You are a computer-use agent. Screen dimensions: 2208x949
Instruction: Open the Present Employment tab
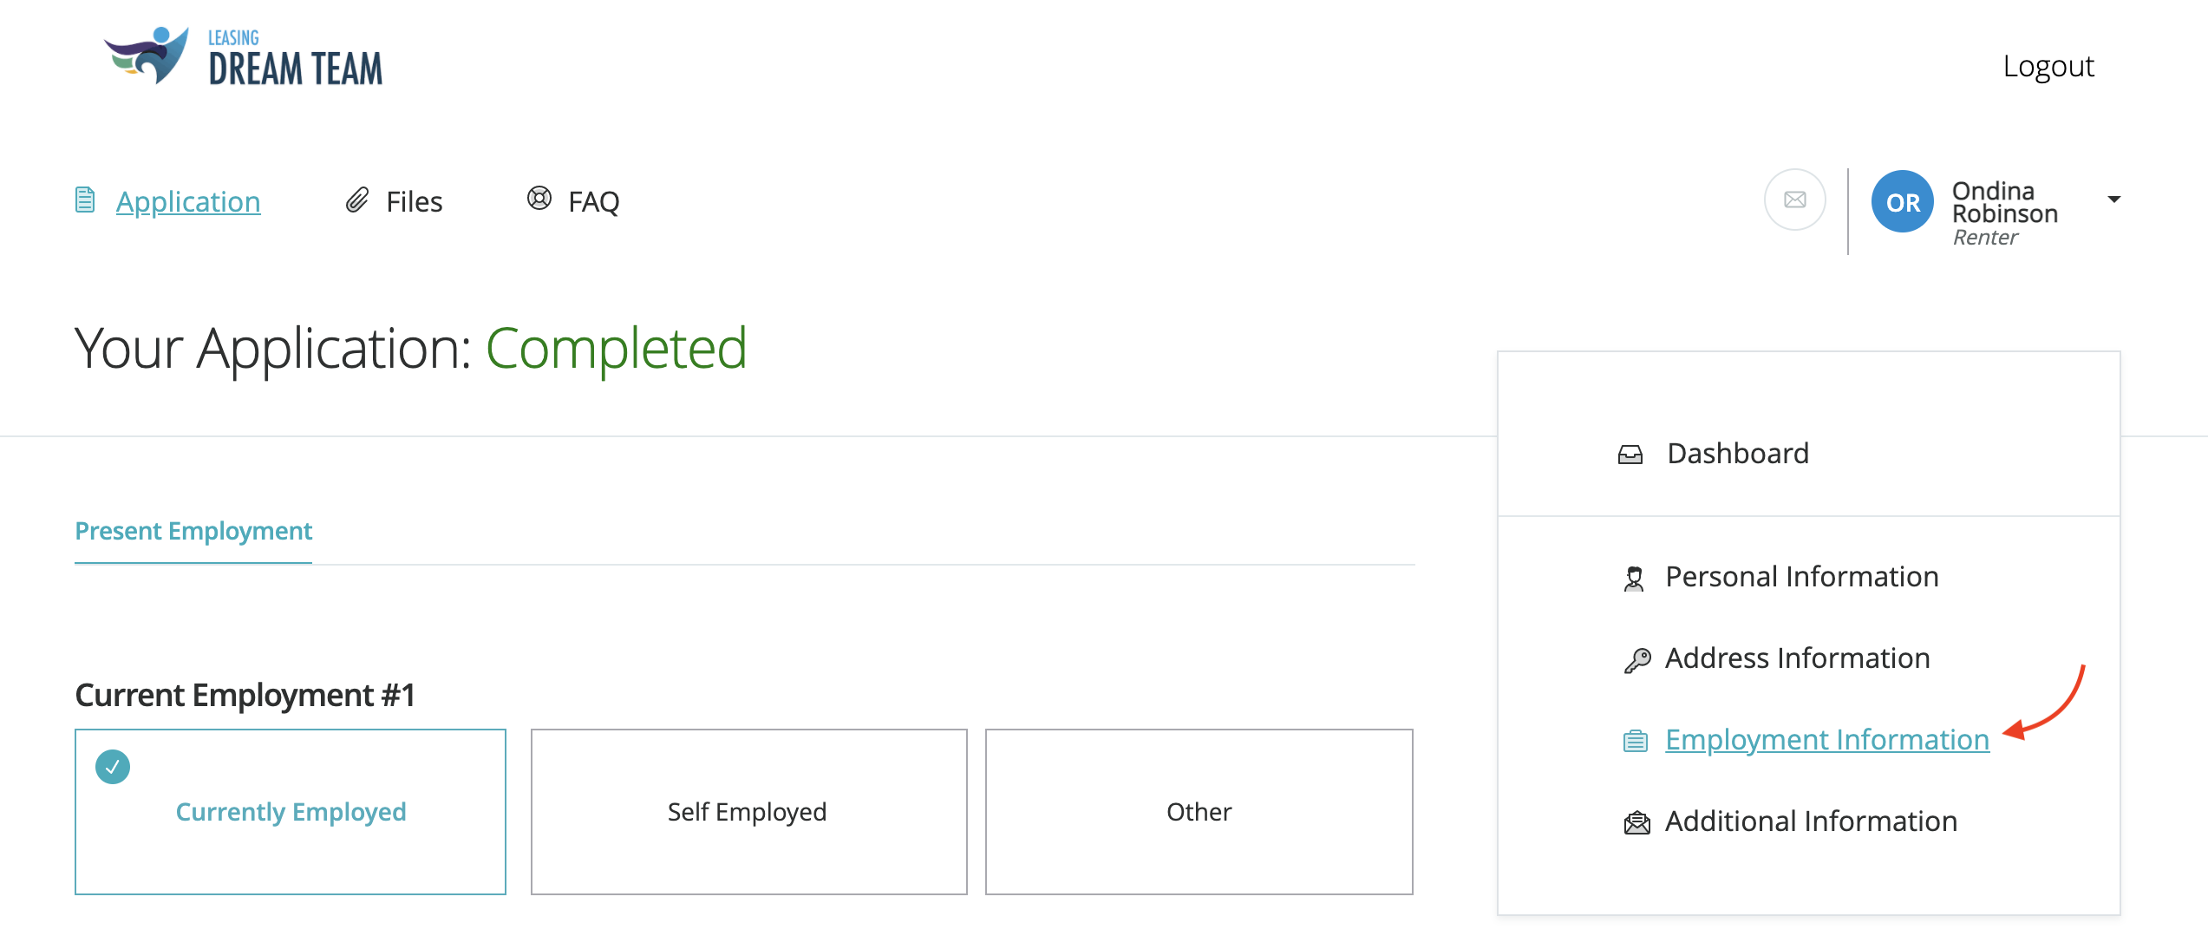point(193,531)
